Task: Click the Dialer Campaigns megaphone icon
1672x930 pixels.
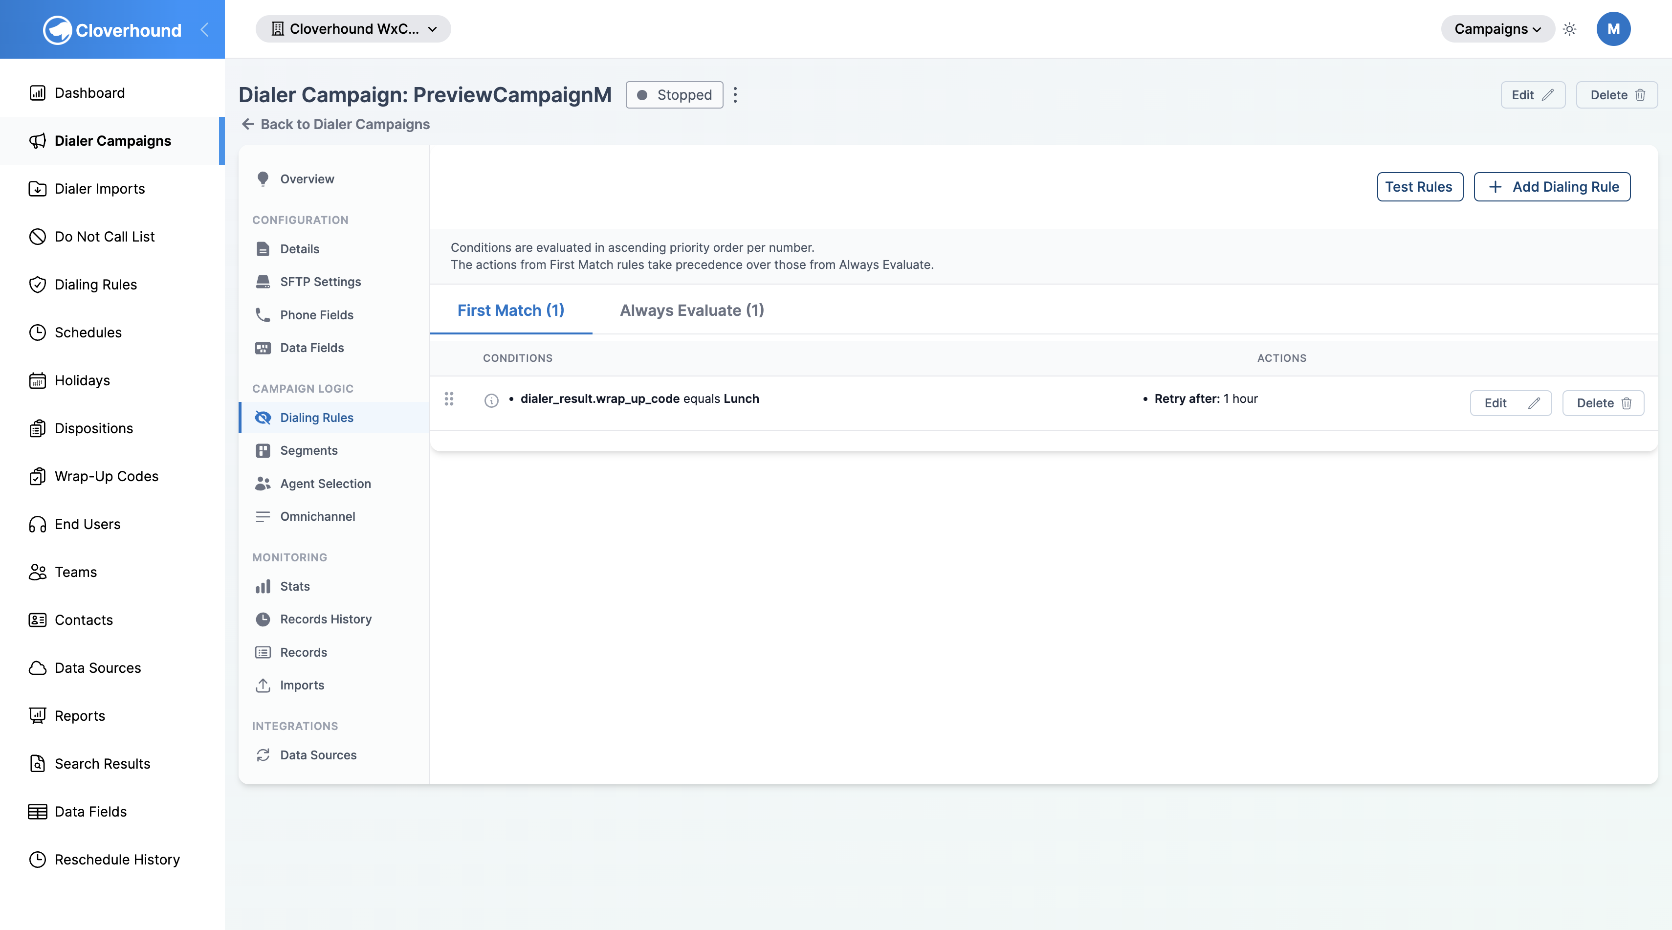Action: (x=38, y=141)
